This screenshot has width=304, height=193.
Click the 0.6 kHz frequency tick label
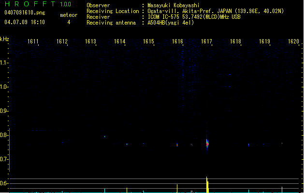pyautogui.click(x=3, y=183)
